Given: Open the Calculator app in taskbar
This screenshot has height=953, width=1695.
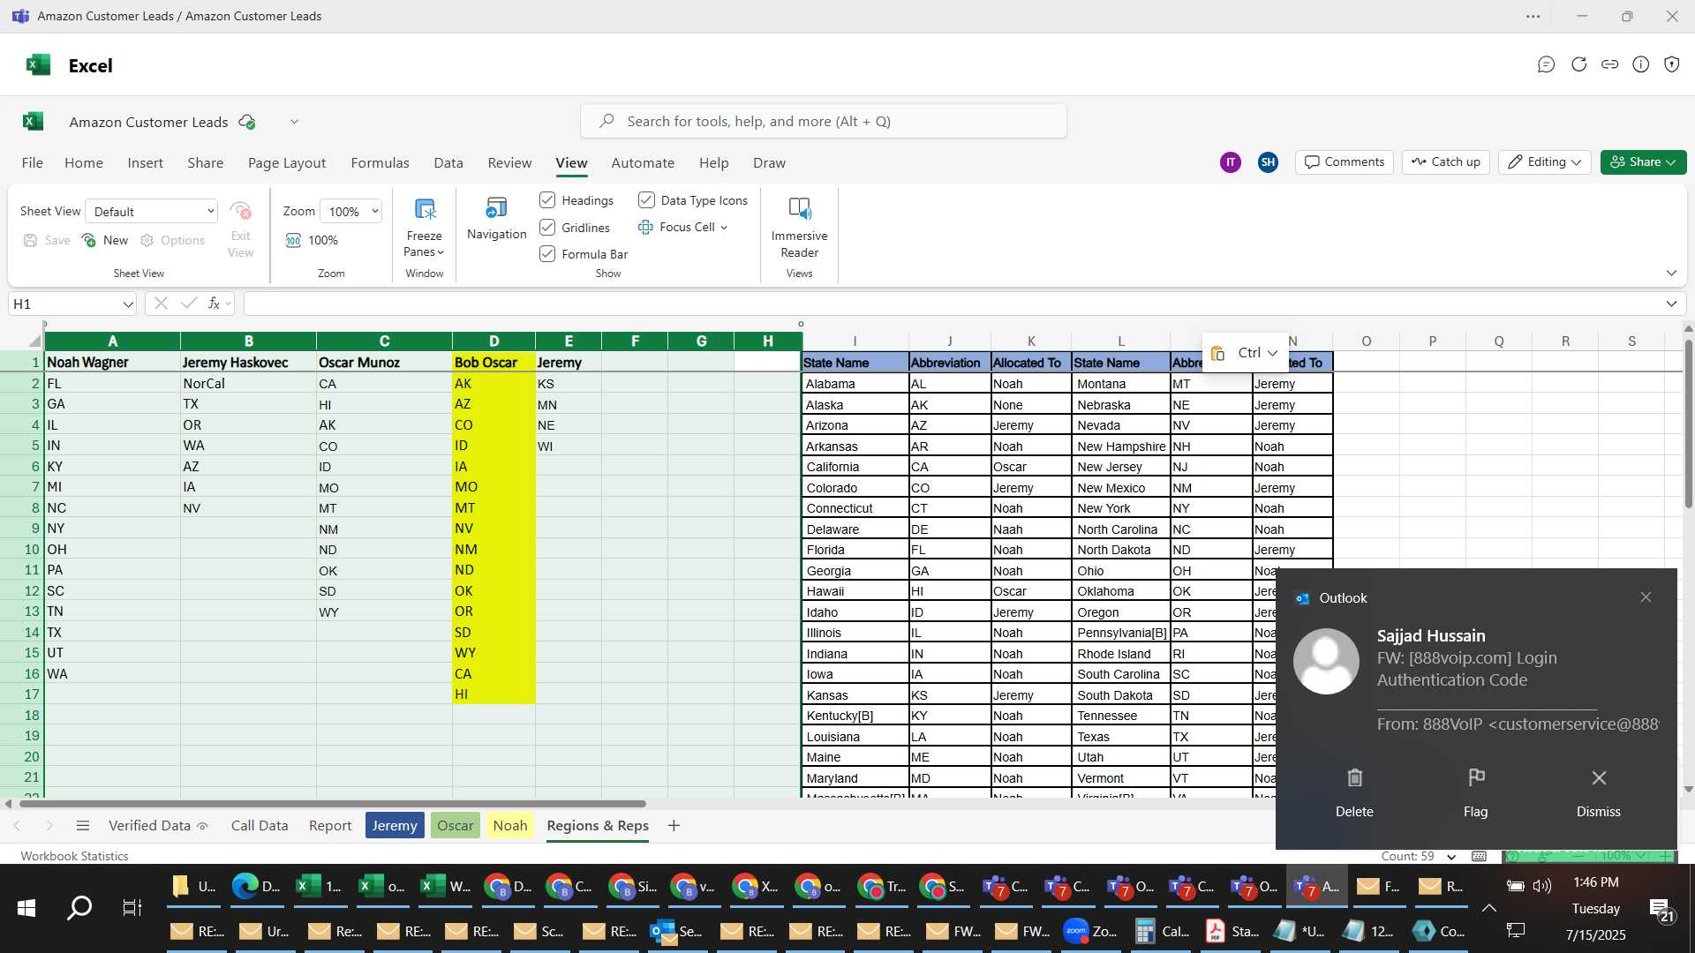Looking at the screenshot, I should (1161, 931).
